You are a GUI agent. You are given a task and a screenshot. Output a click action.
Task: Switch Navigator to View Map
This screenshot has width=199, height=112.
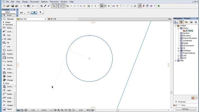coord(186,22)
